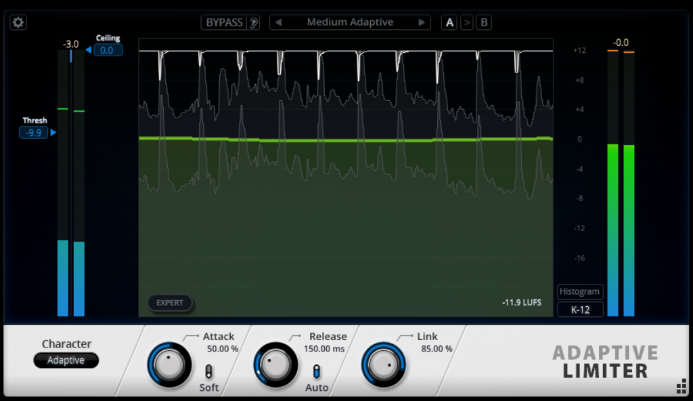Click the Release label
Image resolution: width=693 pixels, height=401 pixels.
328,337
